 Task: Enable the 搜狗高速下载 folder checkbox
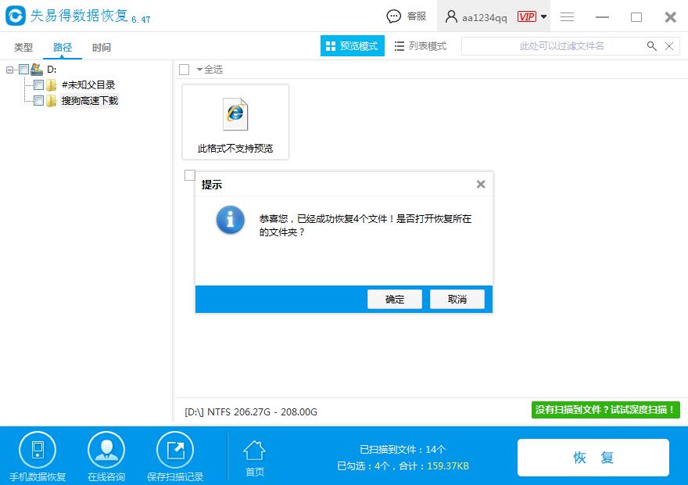point(39,99)
